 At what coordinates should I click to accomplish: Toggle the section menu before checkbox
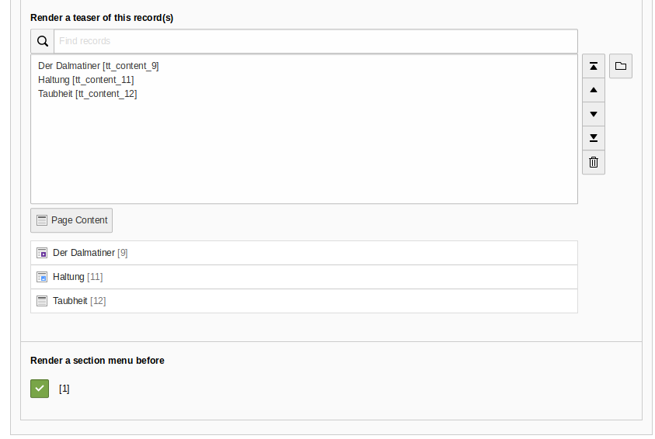coord(40,389)
